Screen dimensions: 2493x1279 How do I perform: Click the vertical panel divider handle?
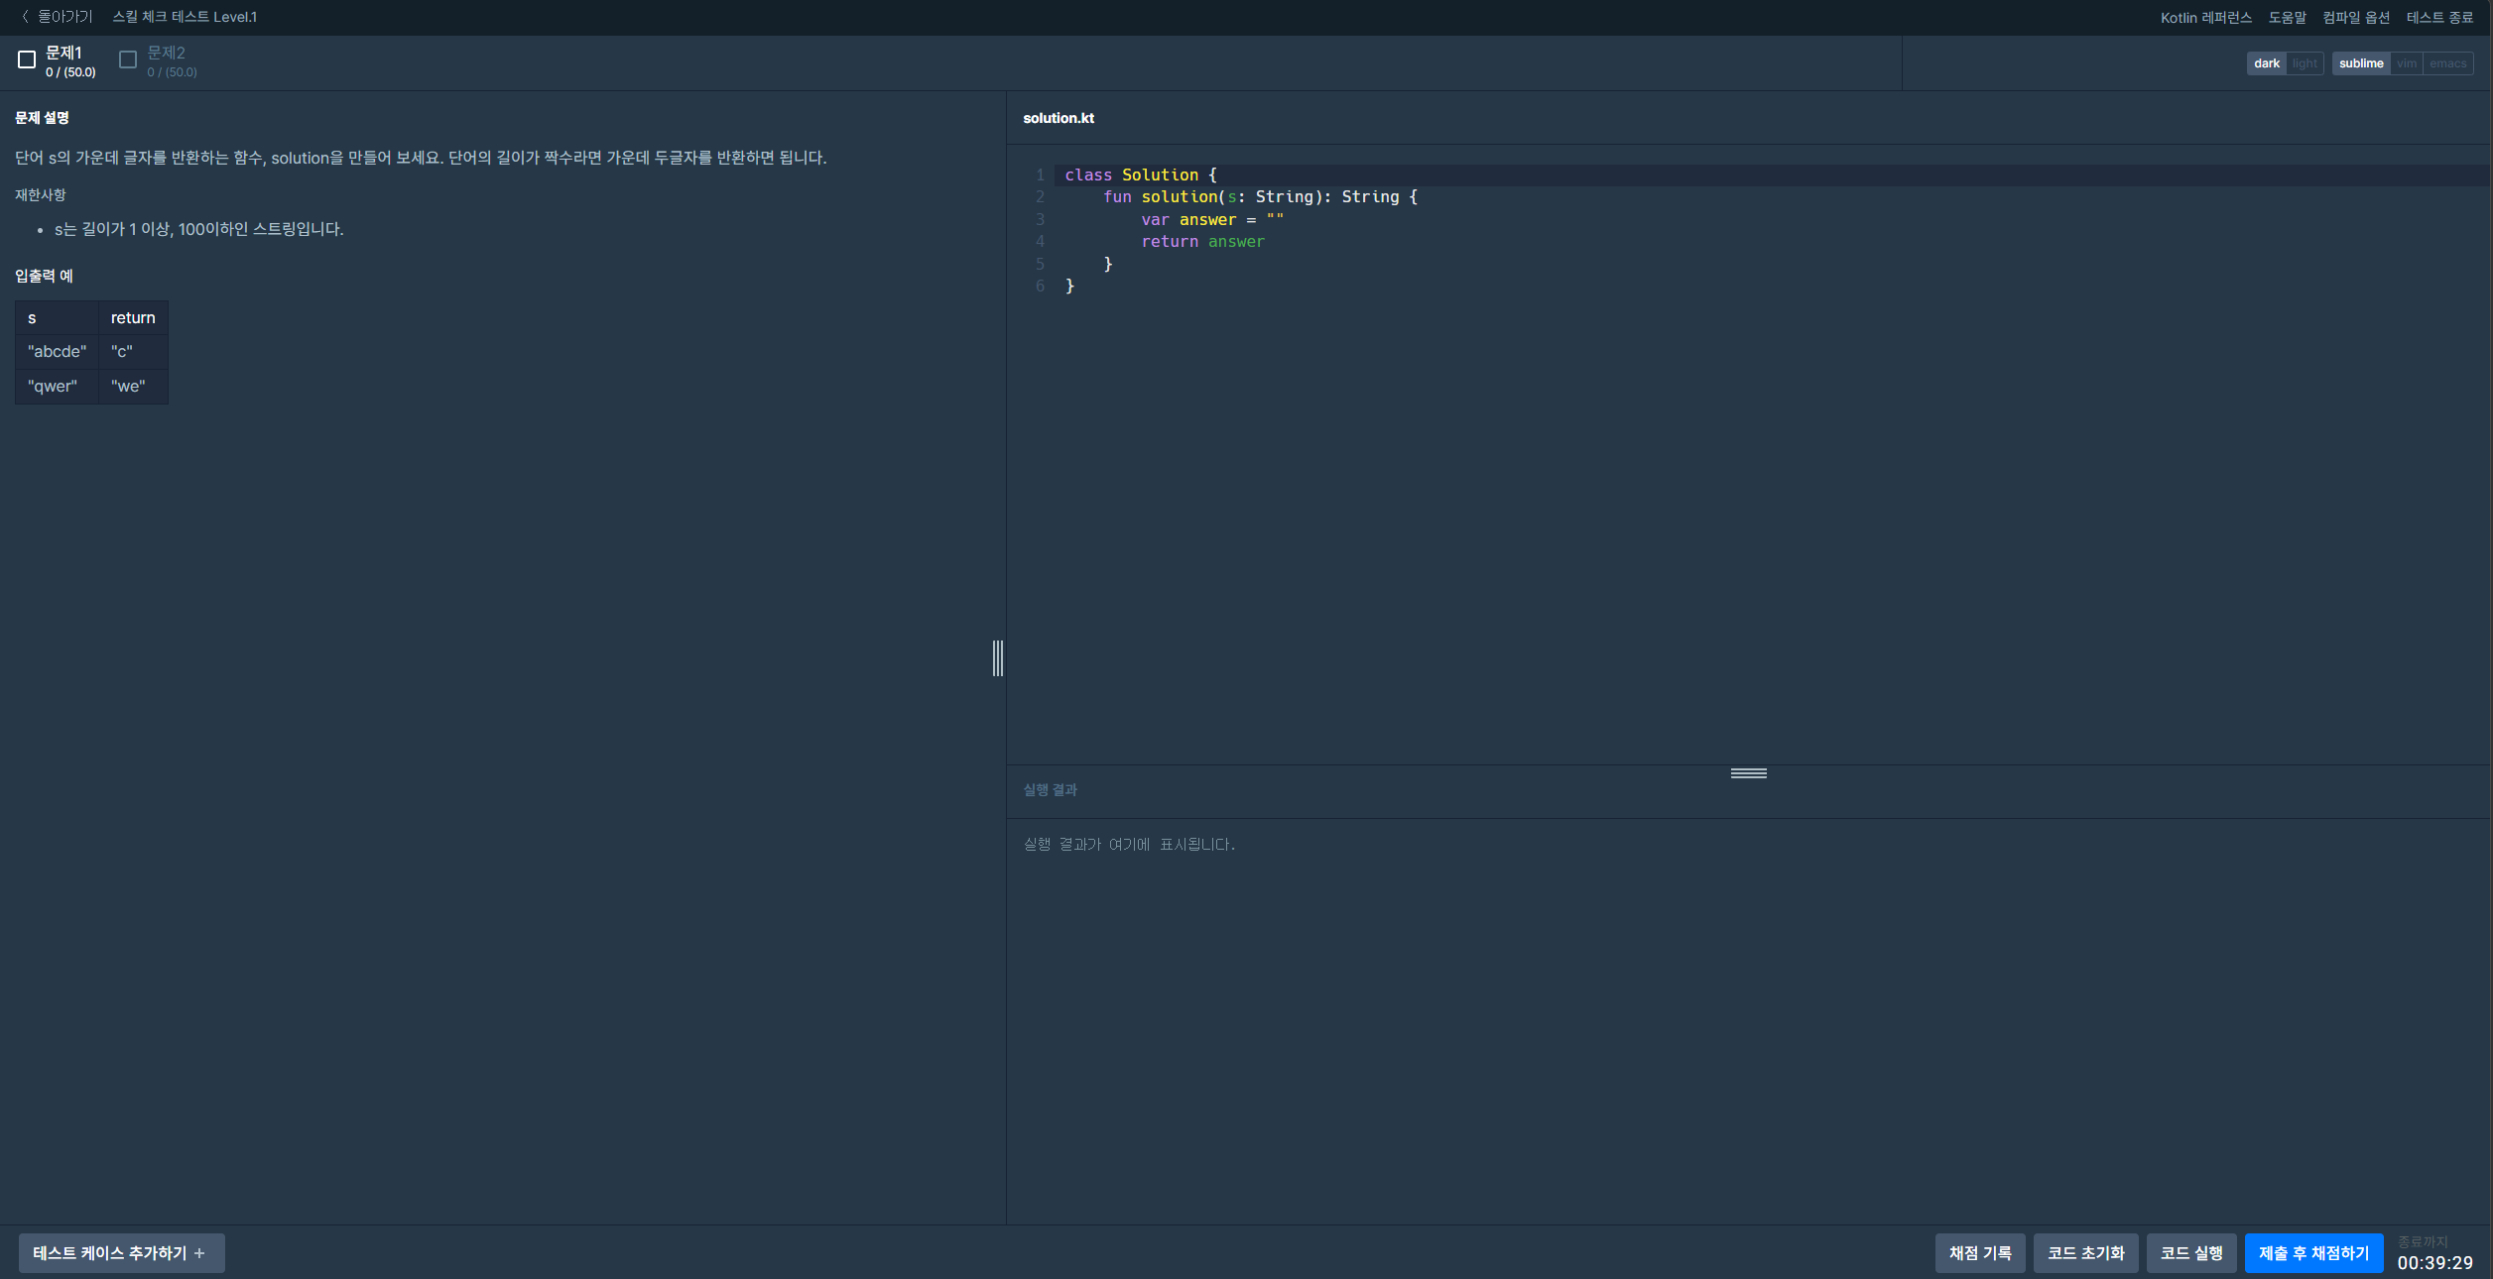(998, 658)
